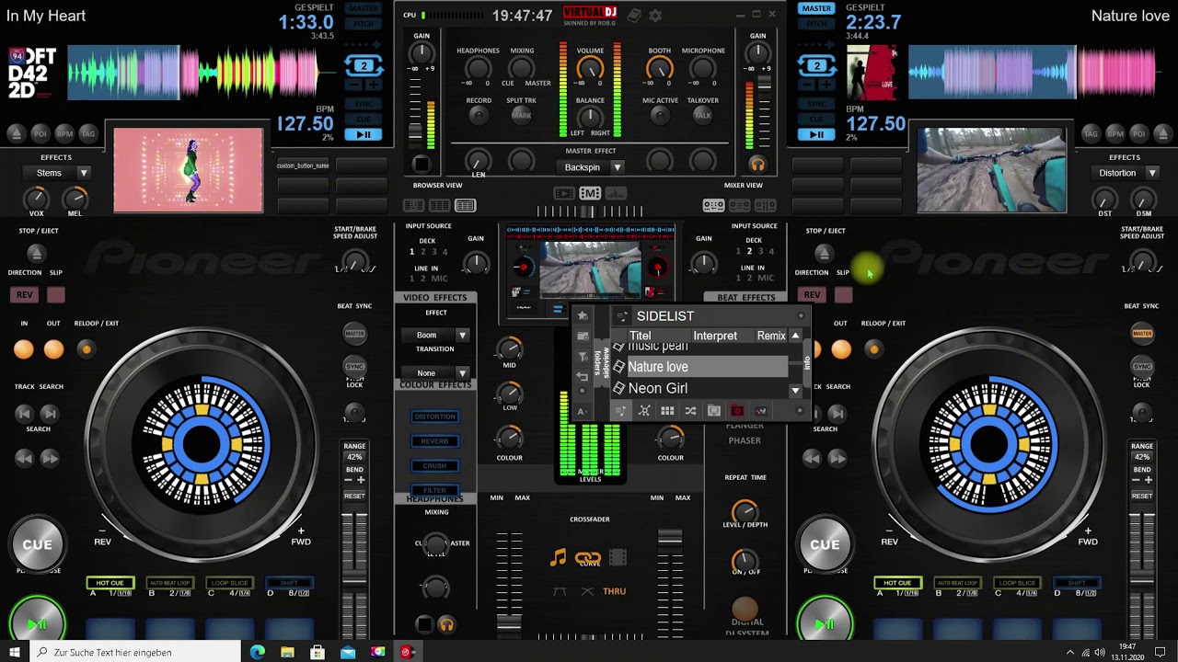1178x662 pixels.
Task: Click left deck previous track button
Action: (25, 414)
